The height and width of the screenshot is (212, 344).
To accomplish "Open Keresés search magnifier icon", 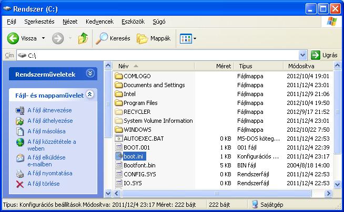I will pos(102,38).
